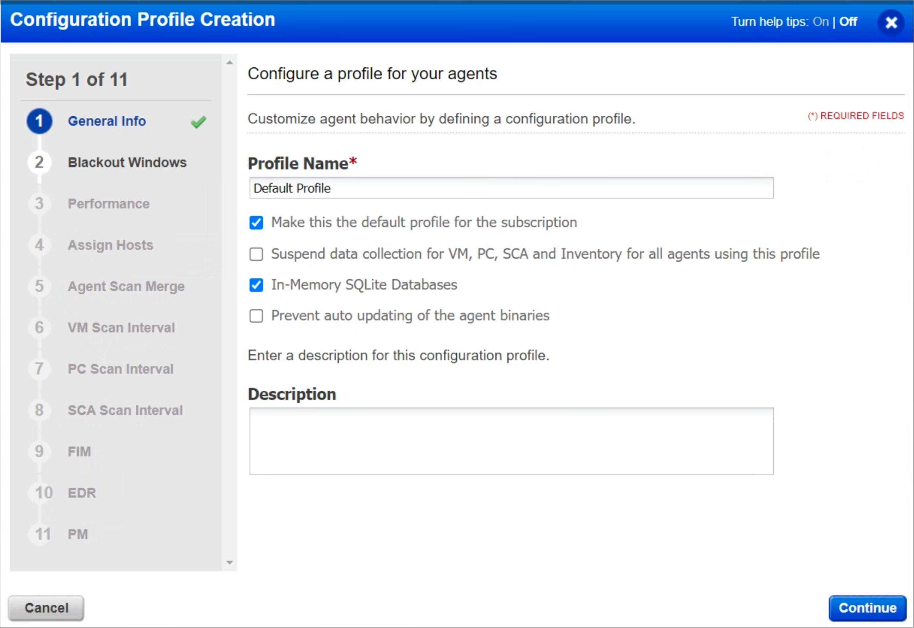914x628 pixels.
Task: Turn help tips Off
Action: click(848, 21)
